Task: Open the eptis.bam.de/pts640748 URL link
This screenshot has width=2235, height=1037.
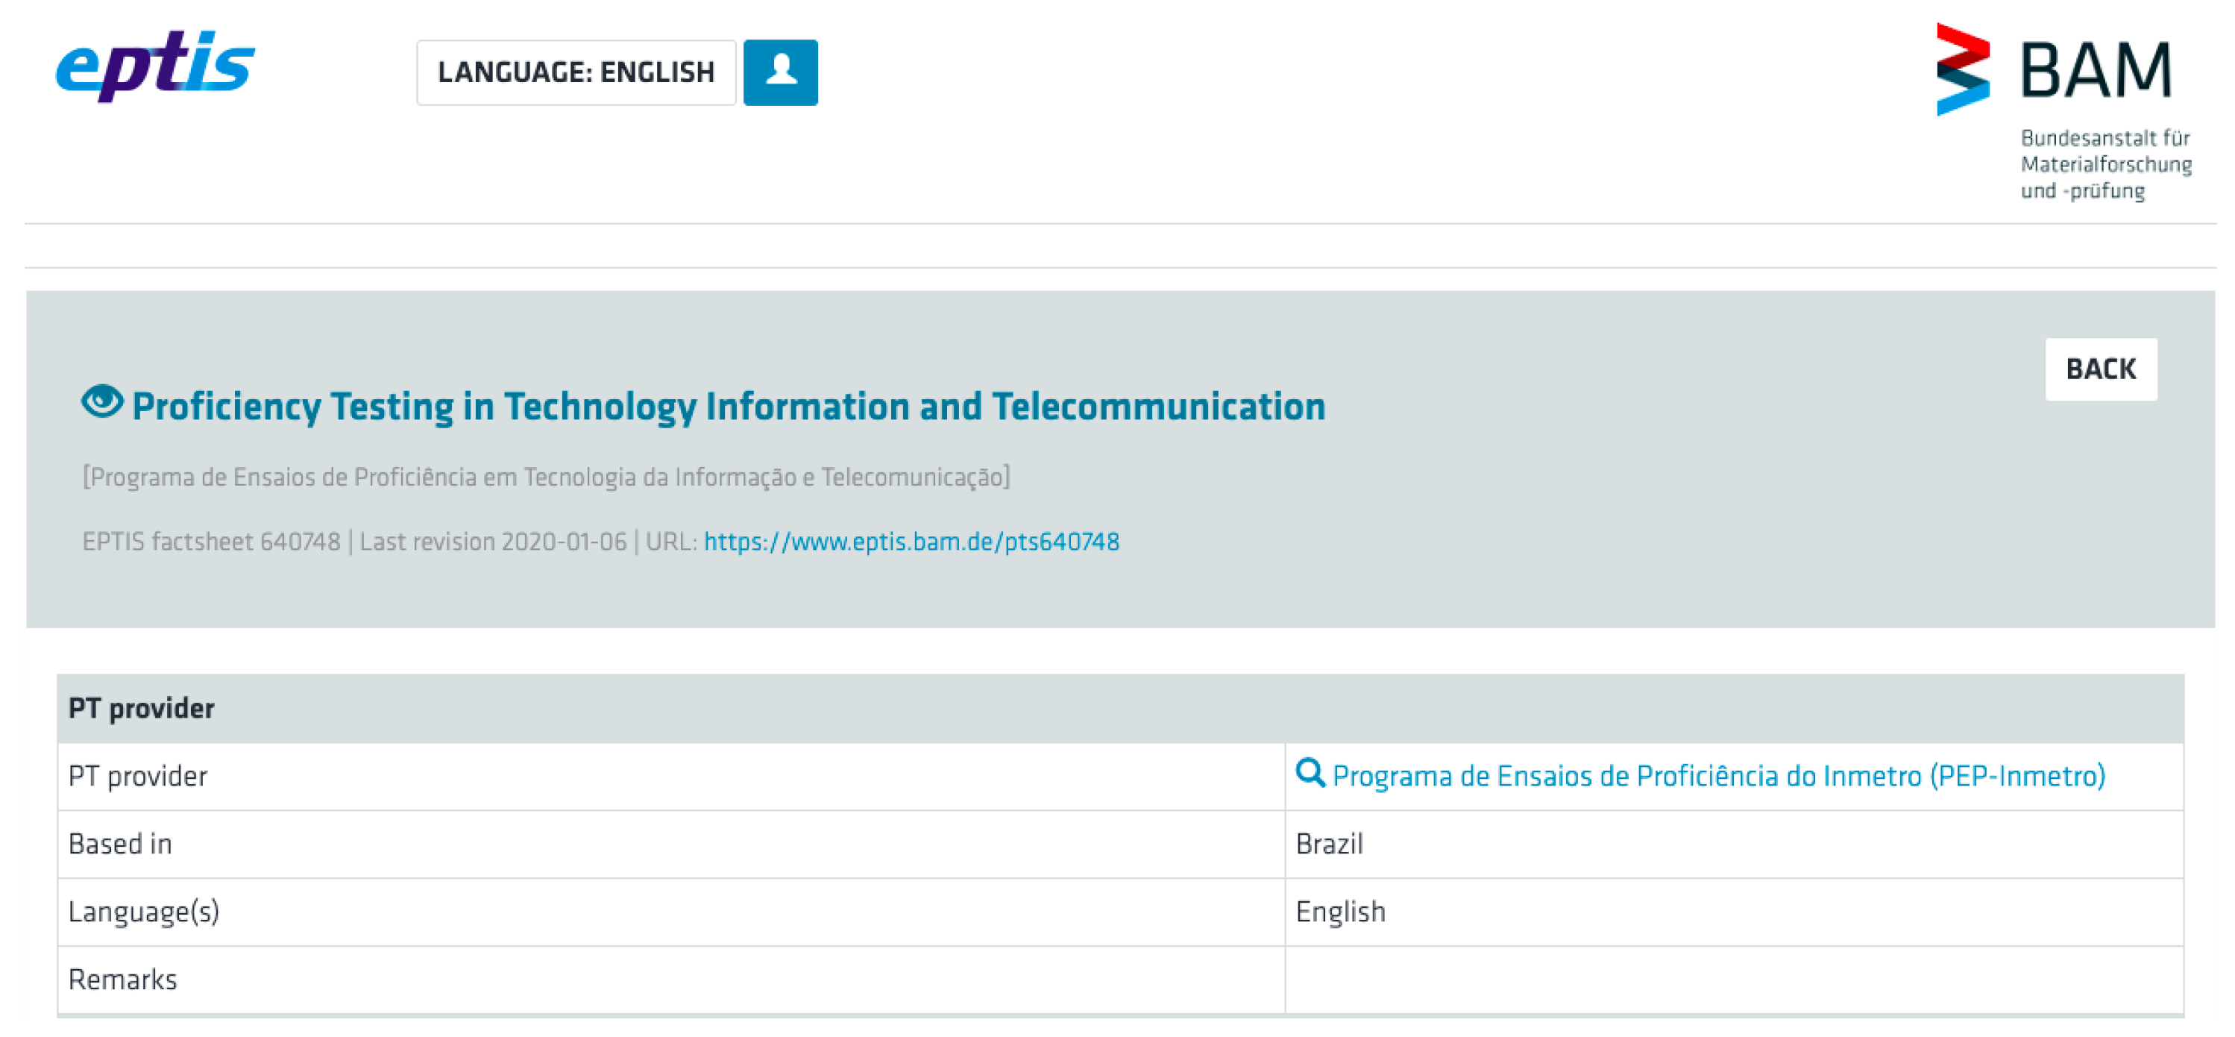Action: pos(910,542)
